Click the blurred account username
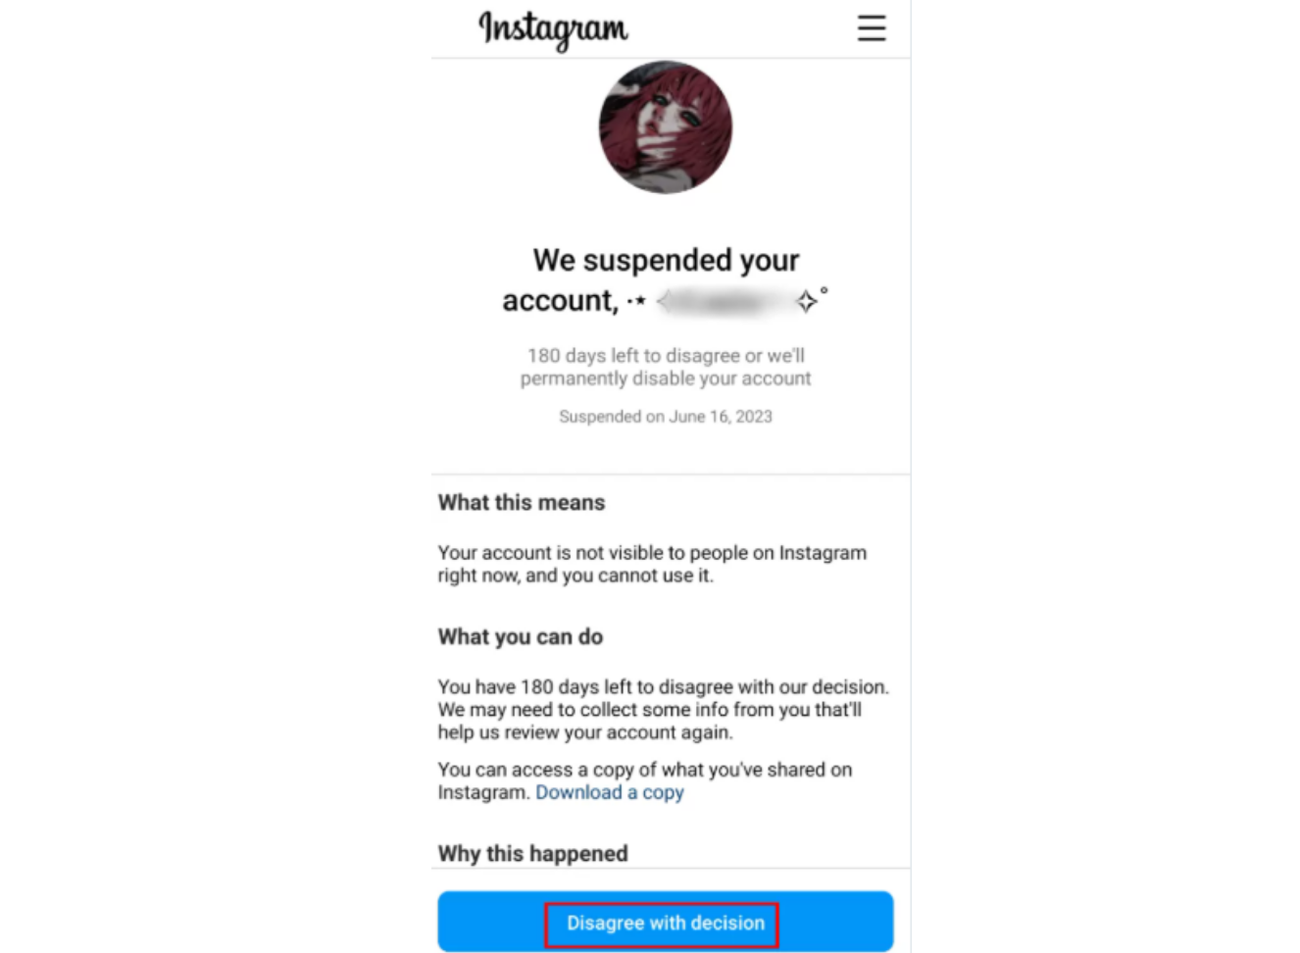The height and width of the screenshot is (953, 1300). point(724,301)
